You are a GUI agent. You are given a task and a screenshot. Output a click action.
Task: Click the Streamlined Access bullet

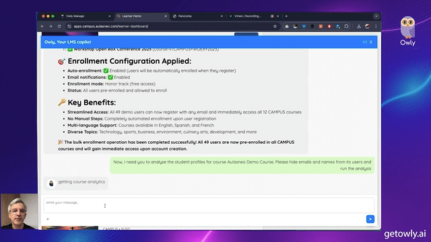(185, 112)
